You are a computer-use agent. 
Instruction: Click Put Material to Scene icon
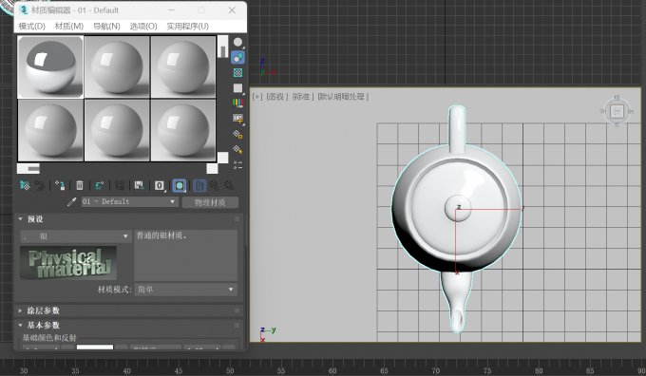40,185
